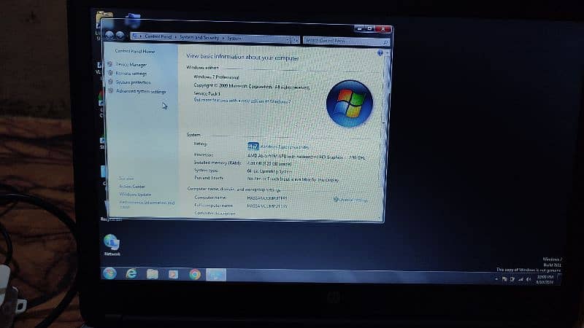Open the address bar history dropdown
584x328 pixels.
click(288, 39)
